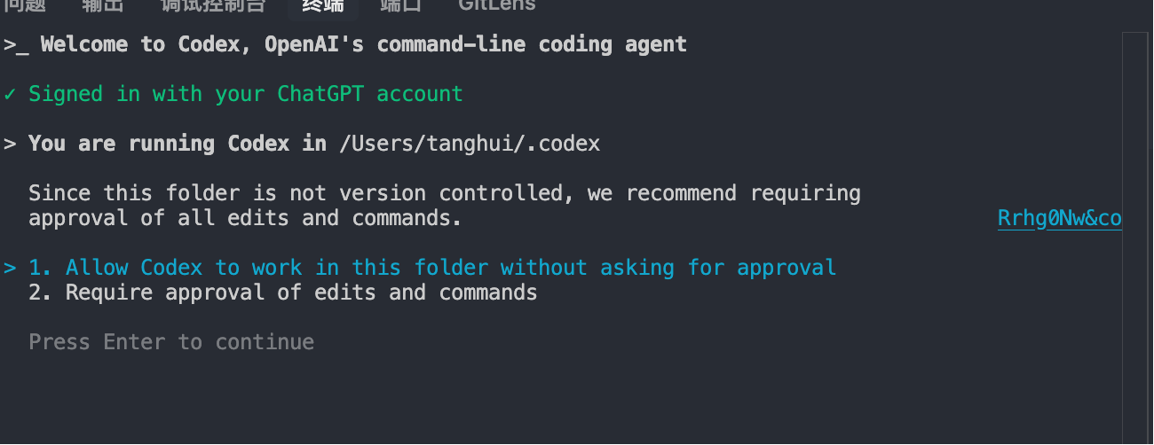Select the 终端 (Terminal) tab
Image resolution: width=1154 pixels, height=445 pixels.
(x=323, y=5)
